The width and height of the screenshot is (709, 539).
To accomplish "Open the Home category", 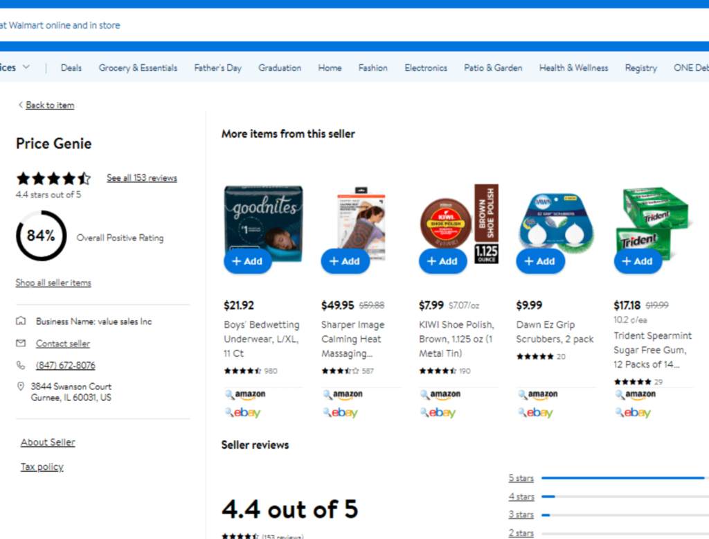I will tap(330, 68).
